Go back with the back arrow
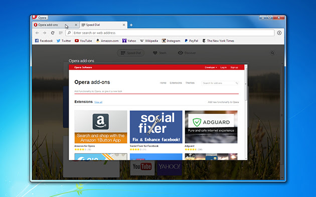Image resolution: width=316 pixels, height=197 pixels. pyautogui.click(x=37, y=32)
